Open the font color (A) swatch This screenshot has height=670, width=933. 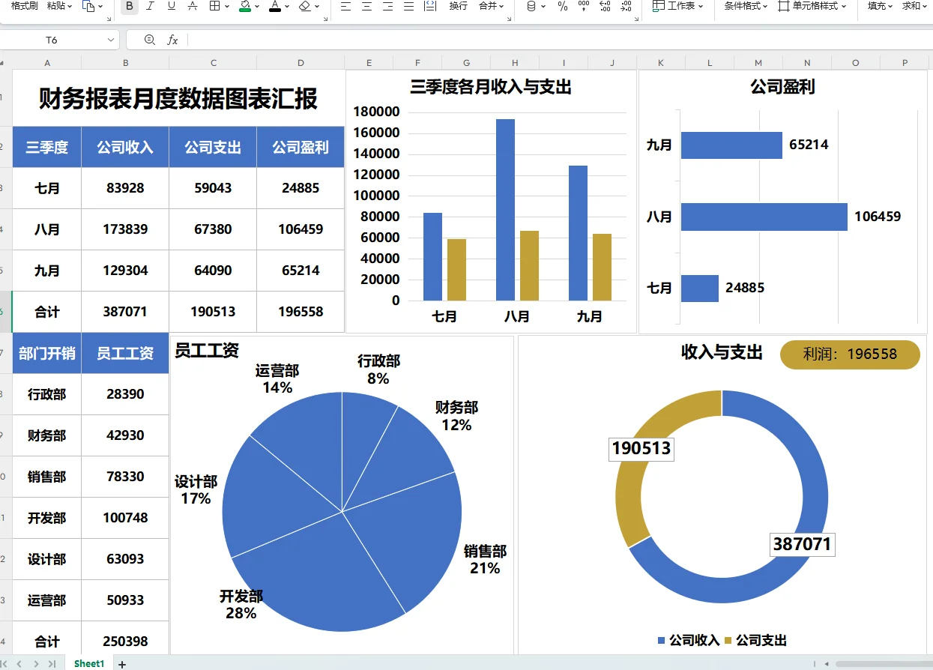coord(277,7)
